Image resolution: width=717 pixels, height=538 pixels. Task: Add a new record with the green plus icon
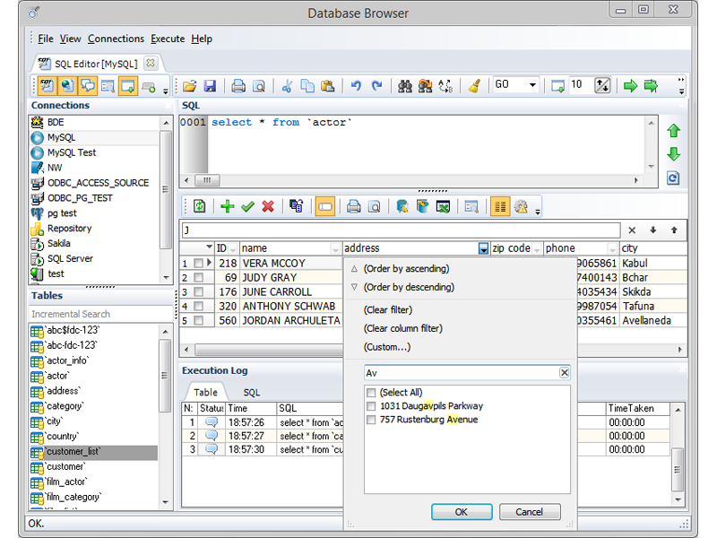[229, 207]
